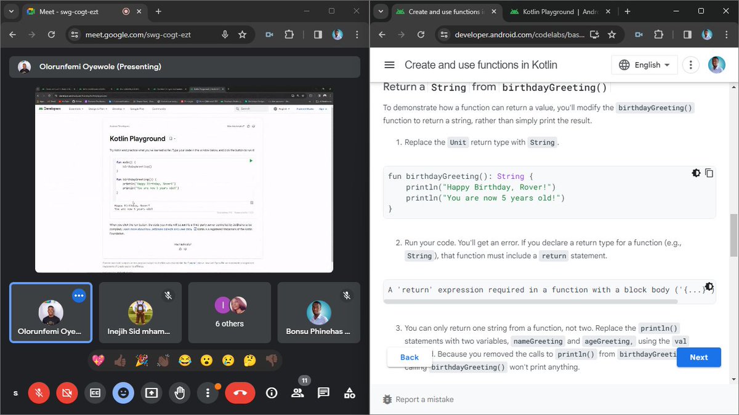Open more options on Olorunfemi's tile
This screenshot has width=739, height=415.
[x=78, y=296]
